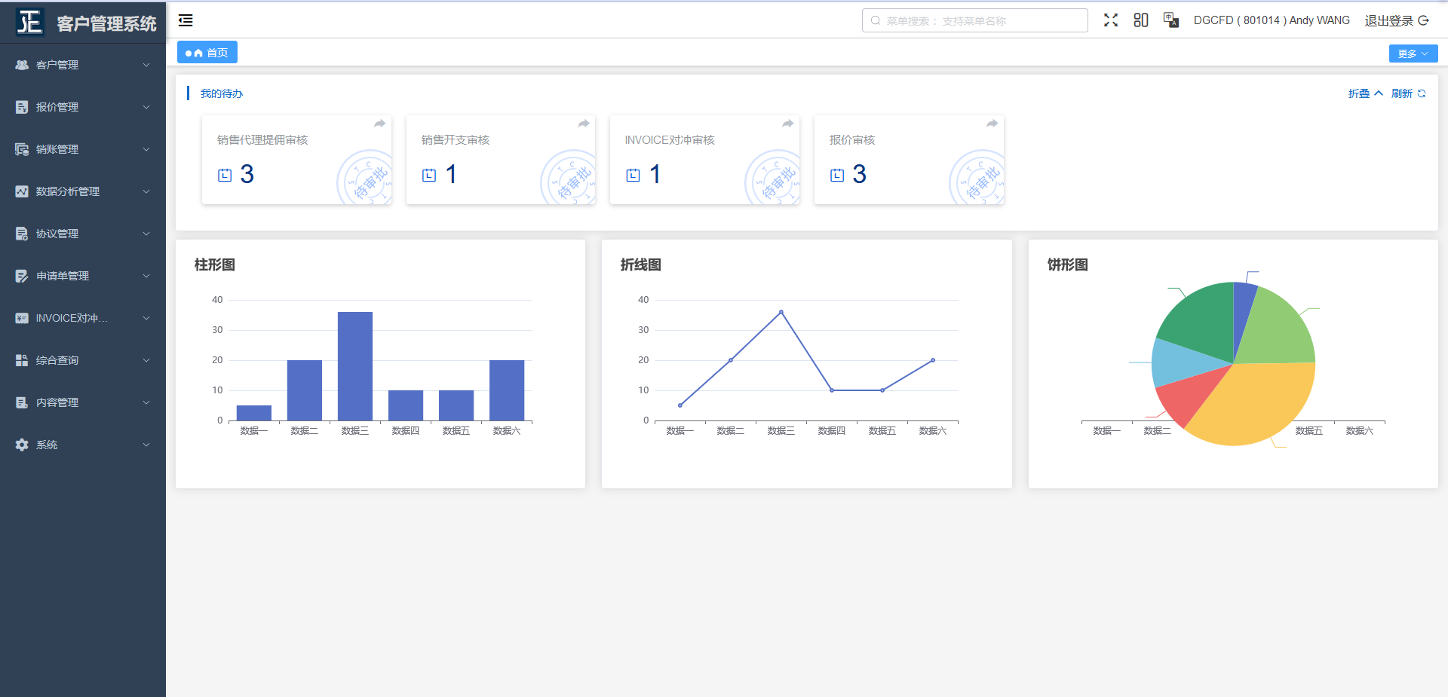Click the 系统 gear icon
The width and height of the screenshot is (1448, 697).
tap(22, 445)
